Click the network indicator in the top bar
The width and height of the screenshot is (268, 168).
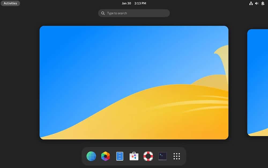(251, 3)
